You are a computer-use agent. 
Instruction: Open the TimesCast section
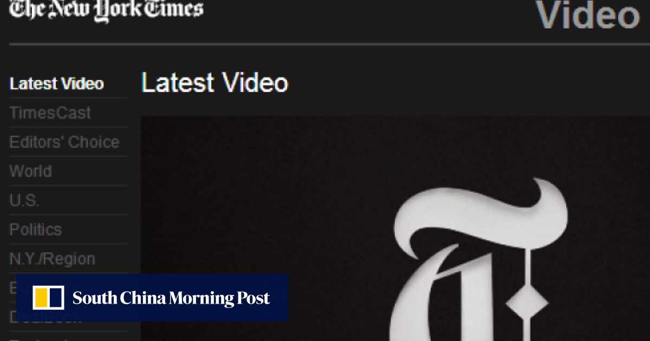pos(50,113)
